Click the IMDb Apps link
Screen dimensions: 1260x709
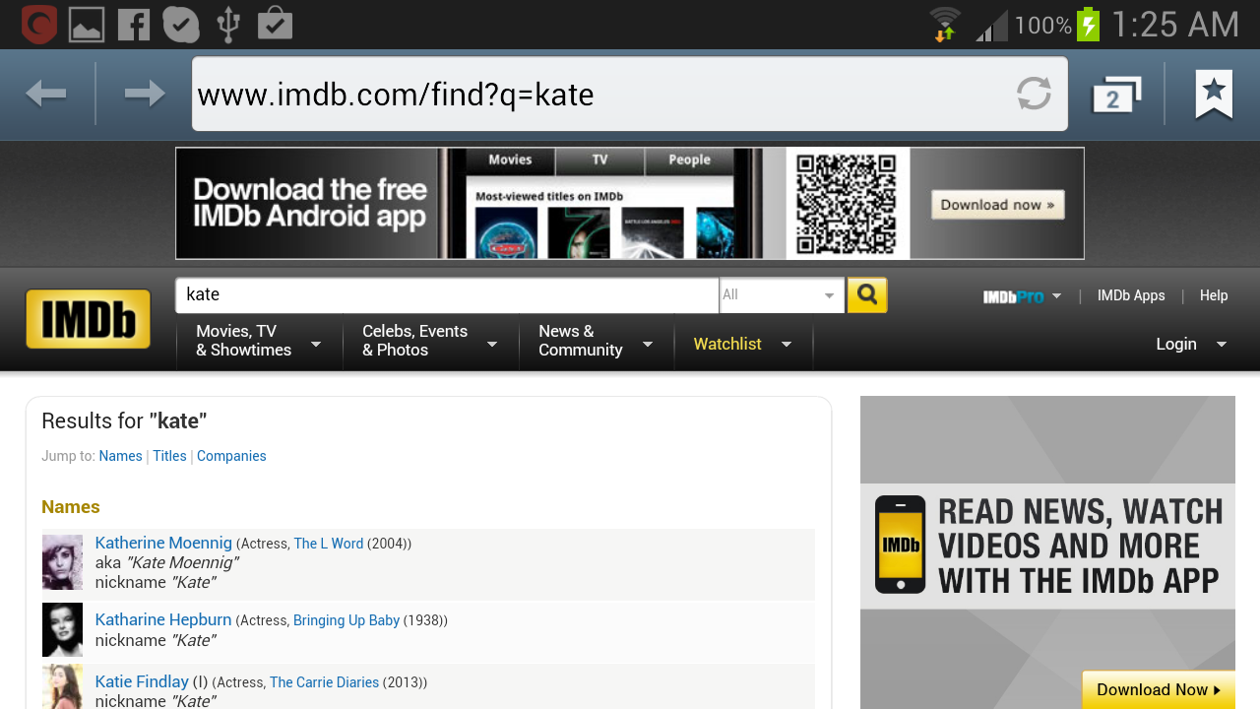click(x=1131, y=295)
